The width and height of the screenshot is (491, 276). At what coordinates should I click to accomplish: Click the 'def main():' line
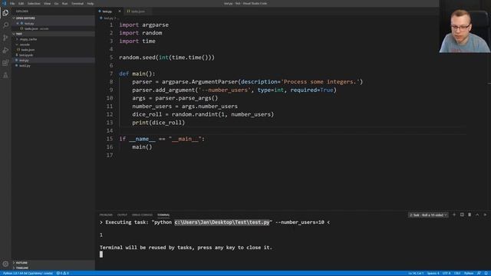[137, 74]
